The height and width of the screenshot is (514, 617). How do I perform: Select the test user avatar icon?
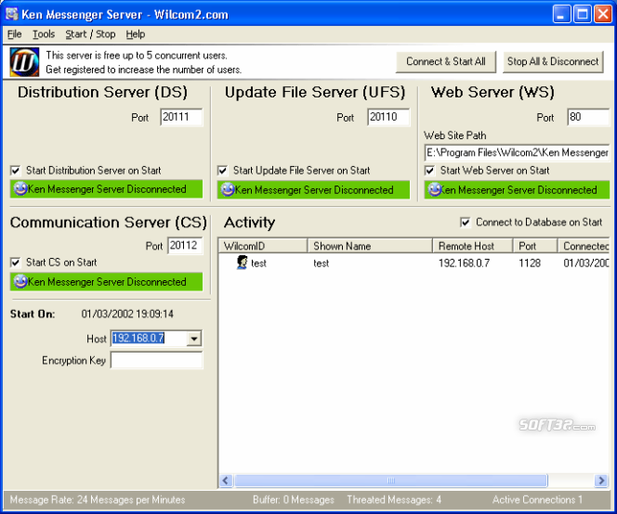[x=242, y=263]
